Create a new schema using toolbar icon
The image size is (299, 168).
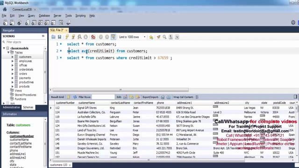pyautogui.click(x=27, y=23)
